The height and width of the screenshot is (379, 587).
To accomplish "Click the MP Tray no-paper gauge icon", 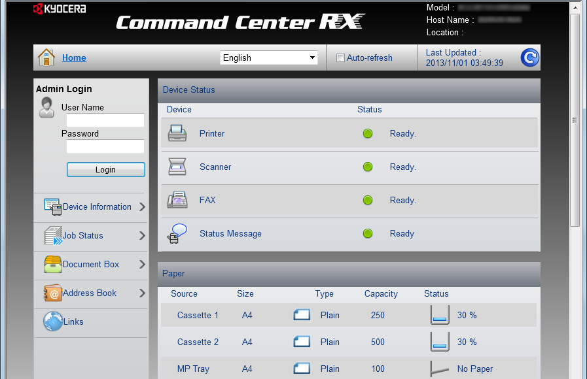I will click(440, 369).
